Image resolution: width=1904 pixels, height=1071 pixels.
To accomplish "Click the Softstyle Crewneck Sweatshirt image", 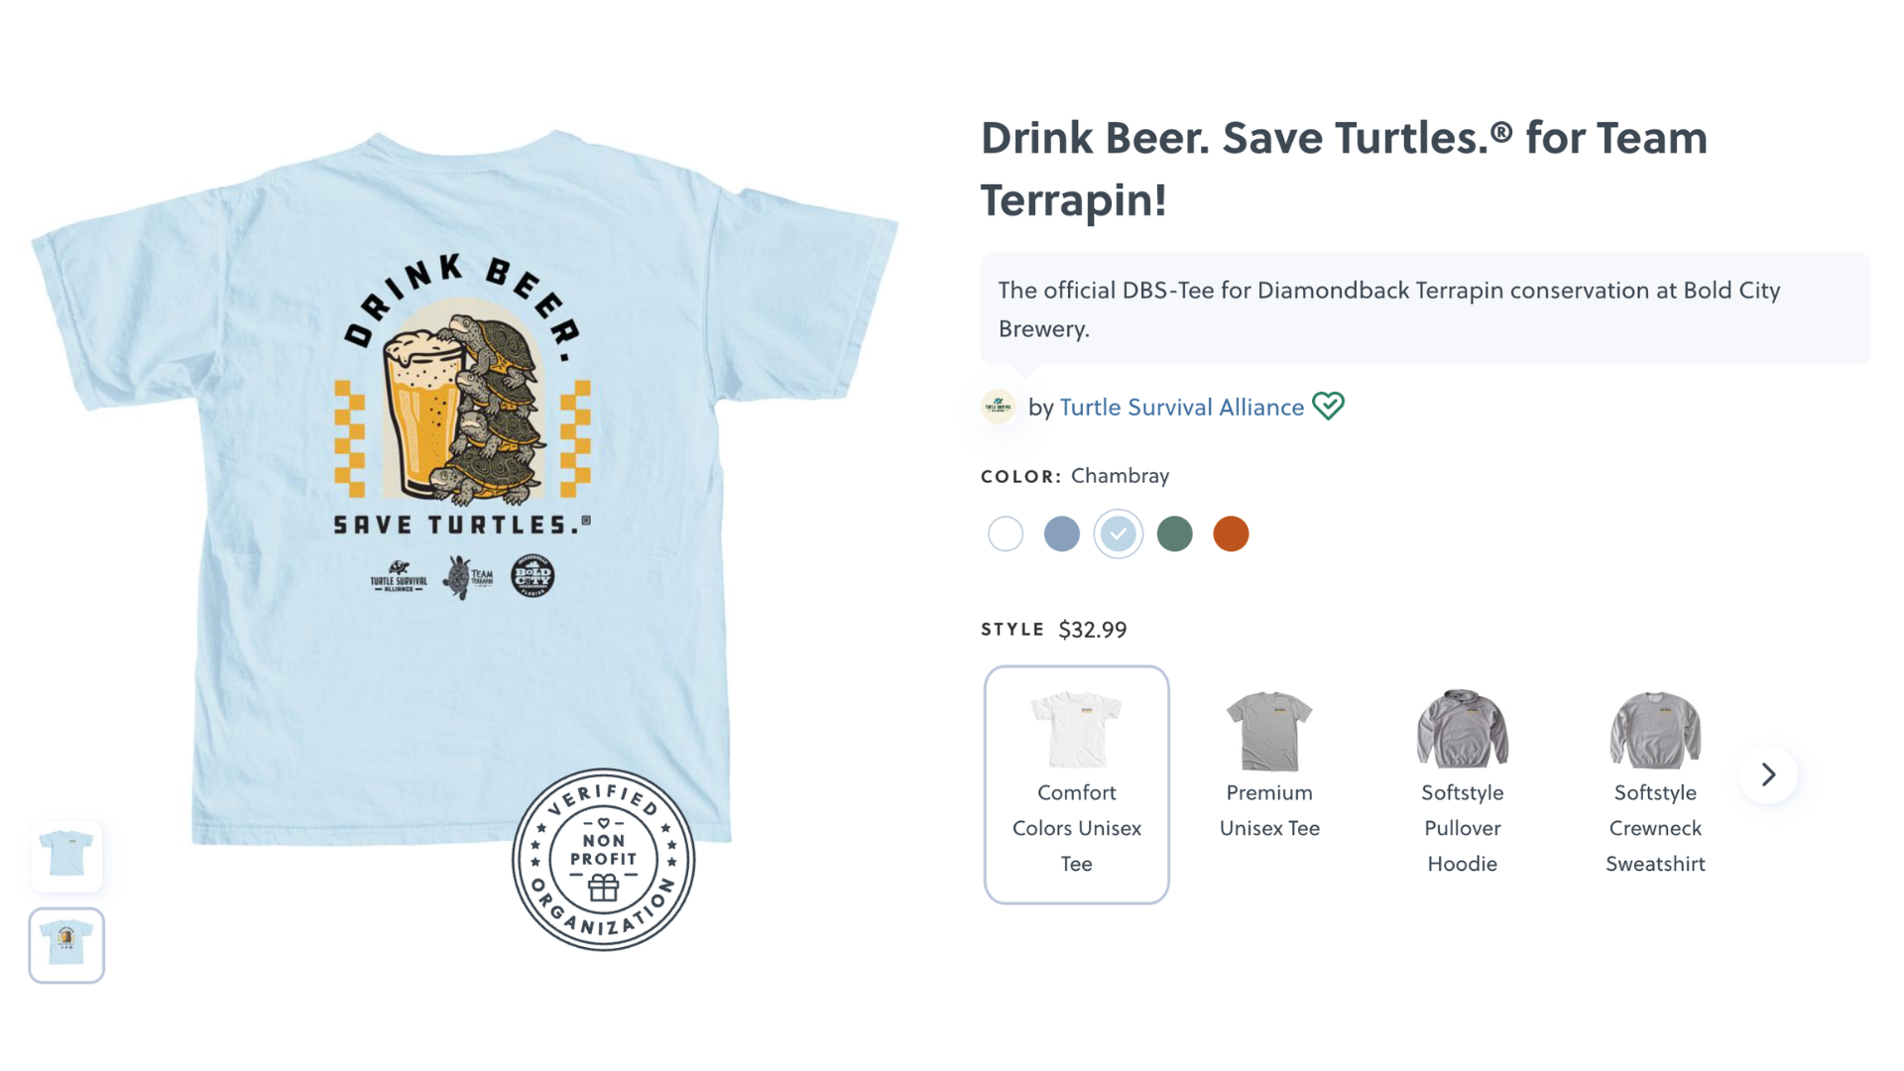I will [1655, 730].
